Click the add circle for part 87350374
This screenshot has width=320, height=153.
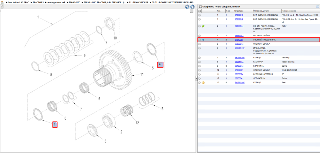coord(199,74)
